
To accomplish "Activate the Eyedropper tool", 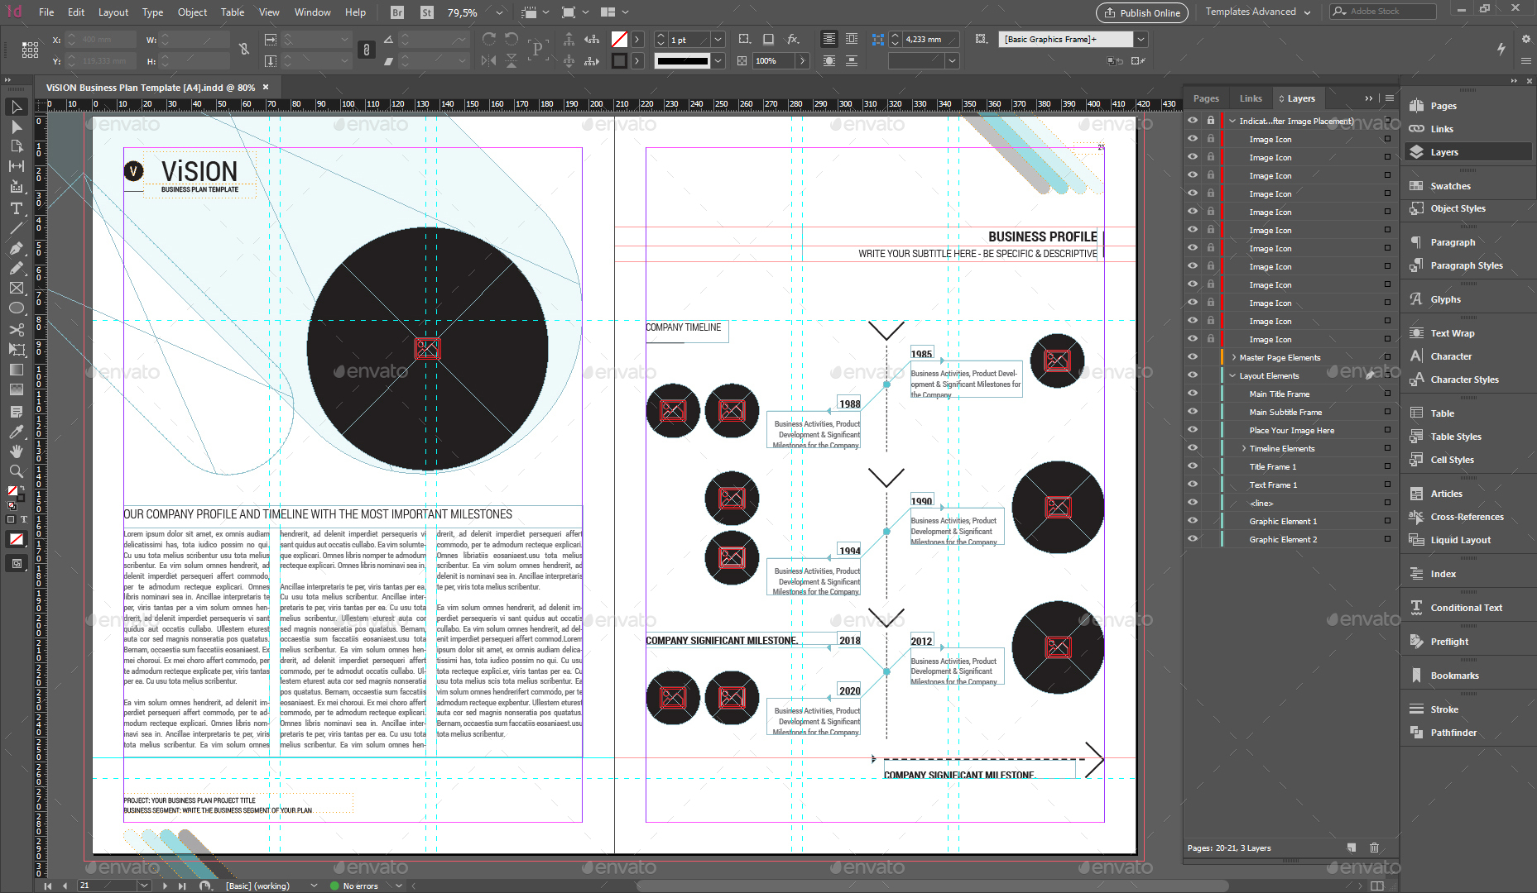I will tap(16, 432).
